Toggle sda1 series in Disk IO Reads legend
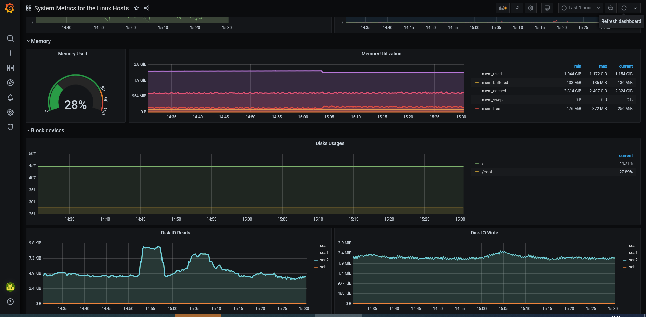 324,253
